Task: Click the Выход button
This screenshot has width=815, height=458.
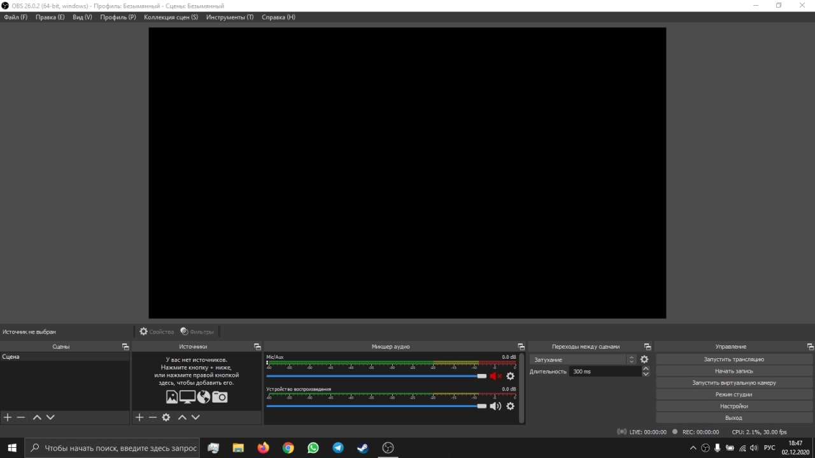Action: click(x=733, y=418)
